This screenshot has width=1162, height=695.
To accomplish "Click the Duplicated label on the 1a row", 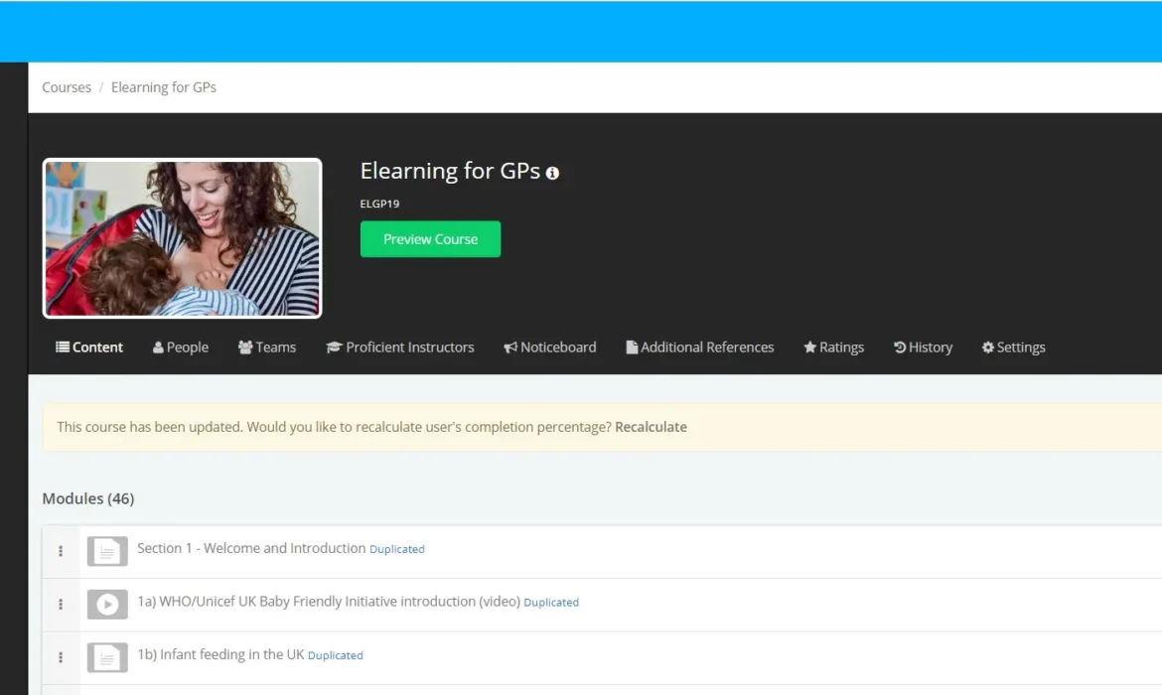I will point(551,603).
